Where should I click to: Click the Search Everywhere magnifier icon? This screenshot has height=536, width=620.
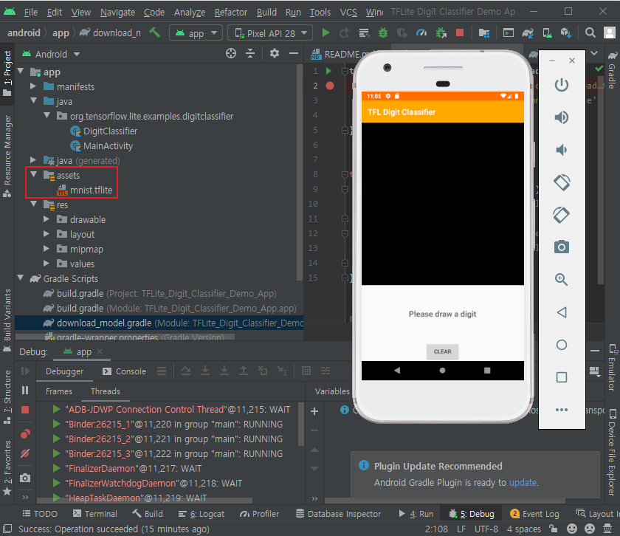click(590, 32)
